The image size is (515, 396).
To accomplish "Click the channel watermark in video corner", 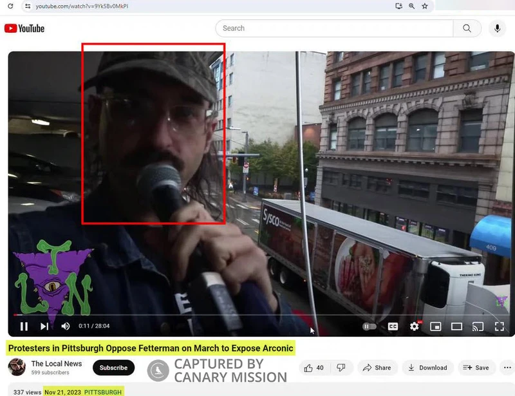I will tap(501, 301).
